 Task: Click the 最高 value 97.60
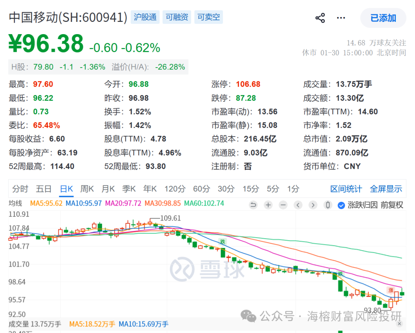[43, 84]
